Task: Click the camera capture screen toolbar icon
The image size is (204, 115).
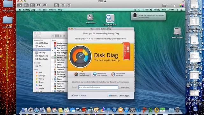Action: 45,5
